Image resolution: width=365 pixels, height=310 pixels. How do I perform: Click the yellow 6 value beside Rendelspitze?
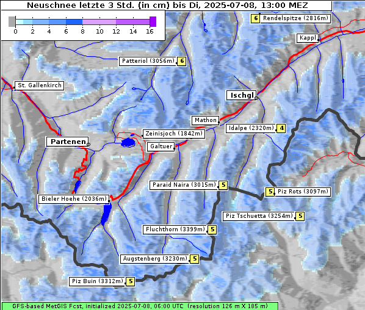tap(255, 18)
